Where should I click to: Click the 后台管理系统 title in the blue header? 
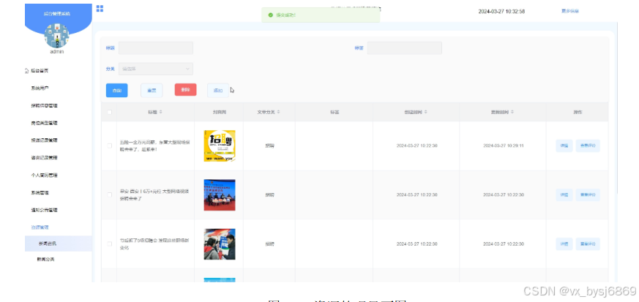56,14
